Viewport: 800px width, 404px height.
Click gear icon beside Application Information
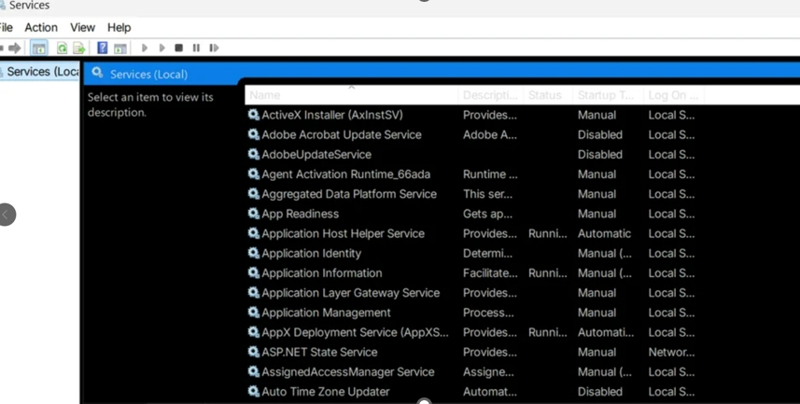tap(254, 272)
